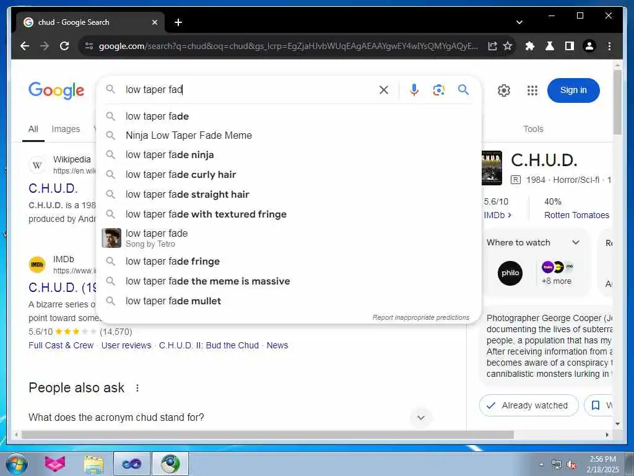Image resolution: width=634 pixels, height=476 pixels.
Task: Switch to Images results tab
Action: (66, 129)
